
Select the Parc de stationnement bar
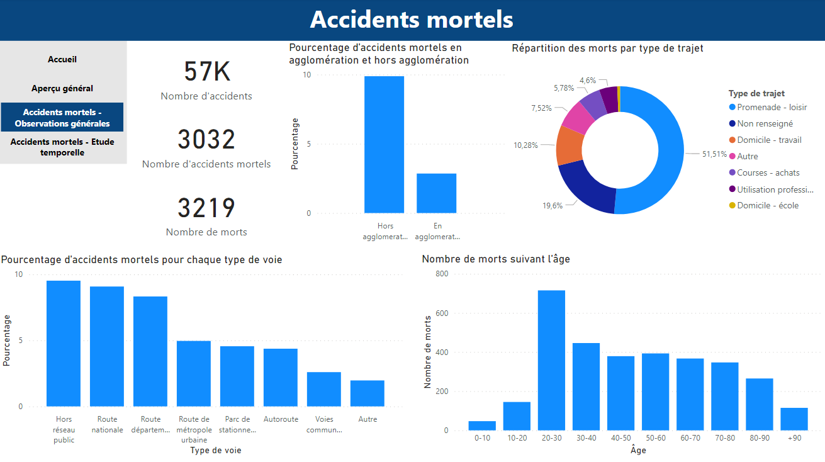tap(237, 376)
